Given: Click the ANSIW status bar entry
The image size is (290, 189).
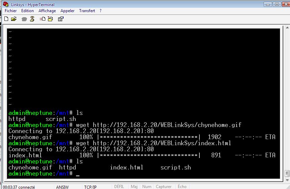Looking at the screenshot, I should 62,187.
